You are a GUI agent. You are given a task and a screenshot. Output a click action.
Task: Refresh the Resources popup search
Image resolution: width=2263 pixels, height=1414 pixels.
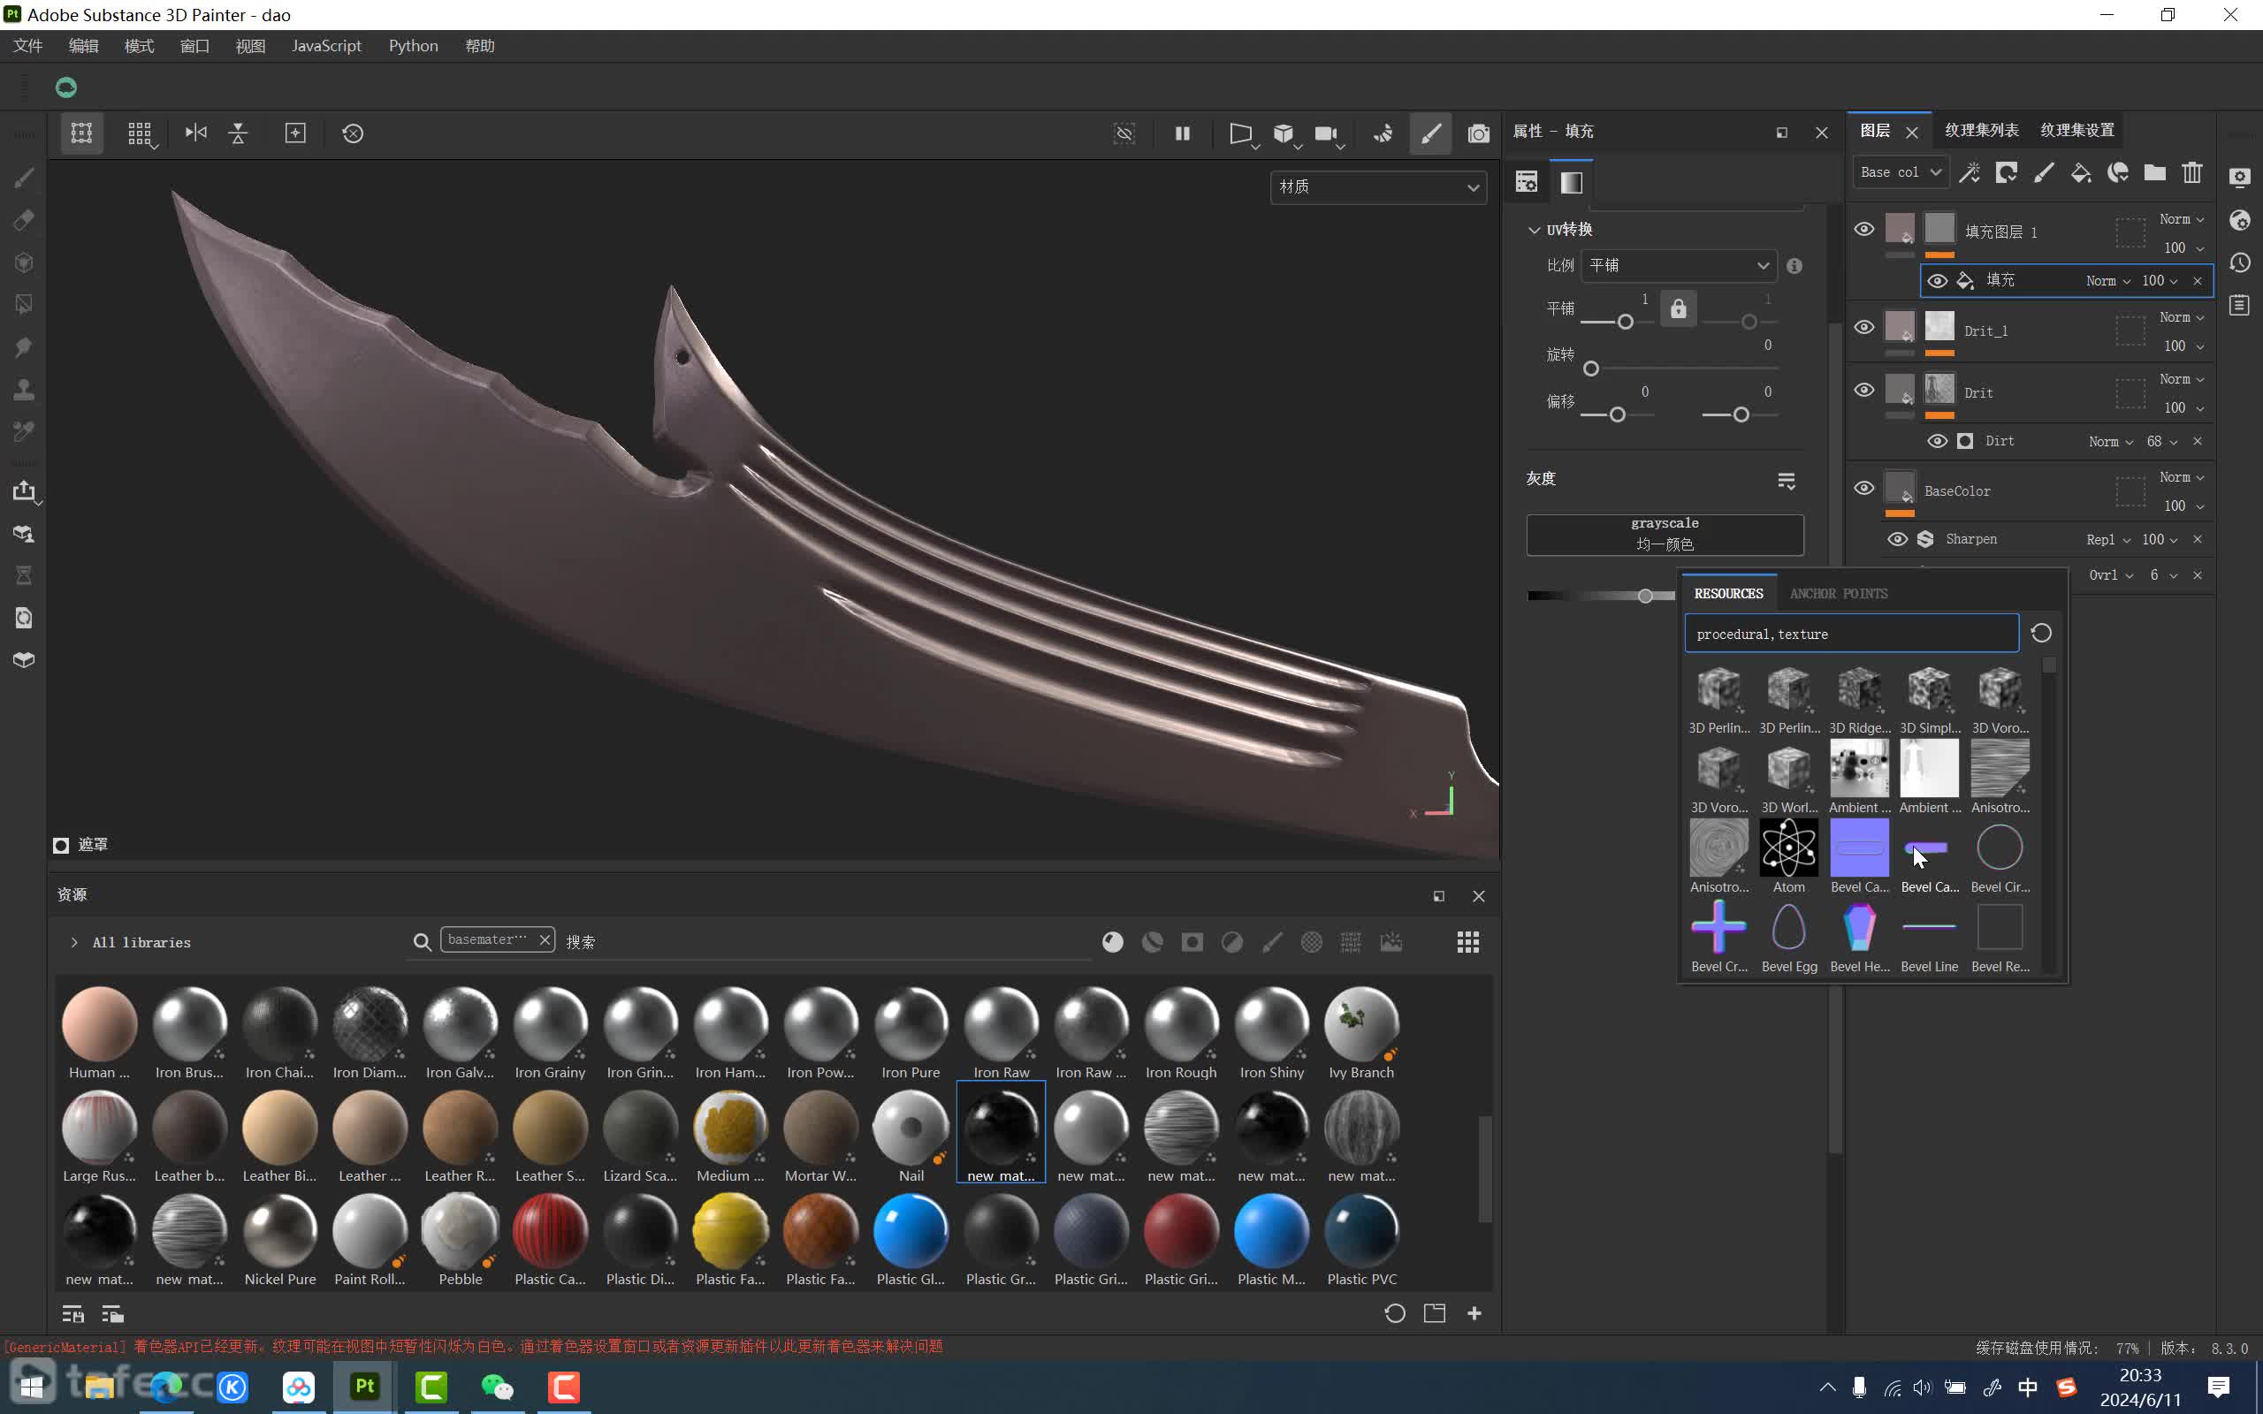point(2041,633)
